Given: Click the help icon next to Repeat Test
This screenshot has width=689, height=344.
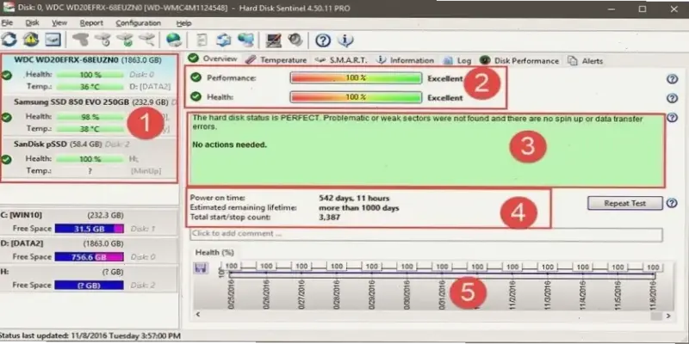Looking at the screenshot, I should 672,203.
